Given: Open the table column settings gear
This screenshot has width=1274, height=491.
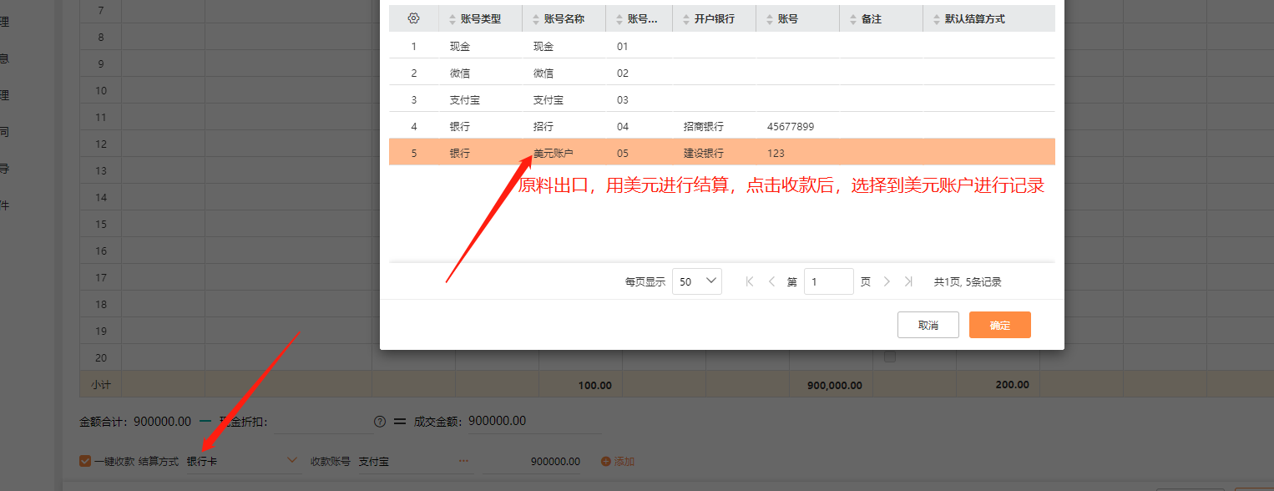Looking at the screenshot, I should click(413, 18).
